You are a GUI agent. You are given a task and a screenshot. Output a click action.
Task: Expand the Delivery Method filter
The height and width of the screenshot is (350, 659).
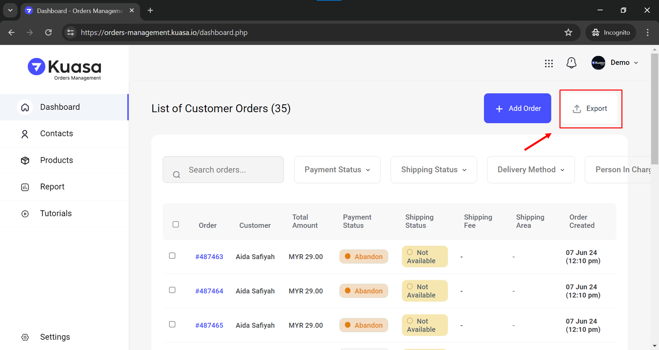(x=530, y=170)
